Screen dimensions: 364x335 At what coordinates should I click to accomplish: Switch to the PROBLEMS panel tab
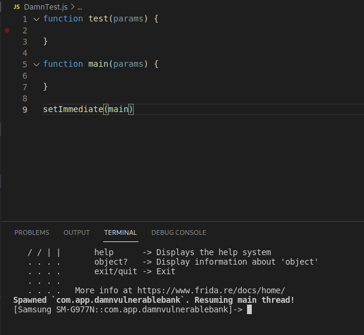point(32,232)
